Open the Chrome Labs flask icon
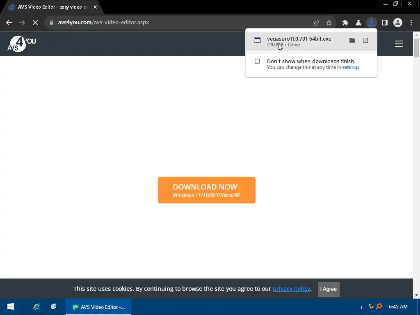 tap(358, 23)
